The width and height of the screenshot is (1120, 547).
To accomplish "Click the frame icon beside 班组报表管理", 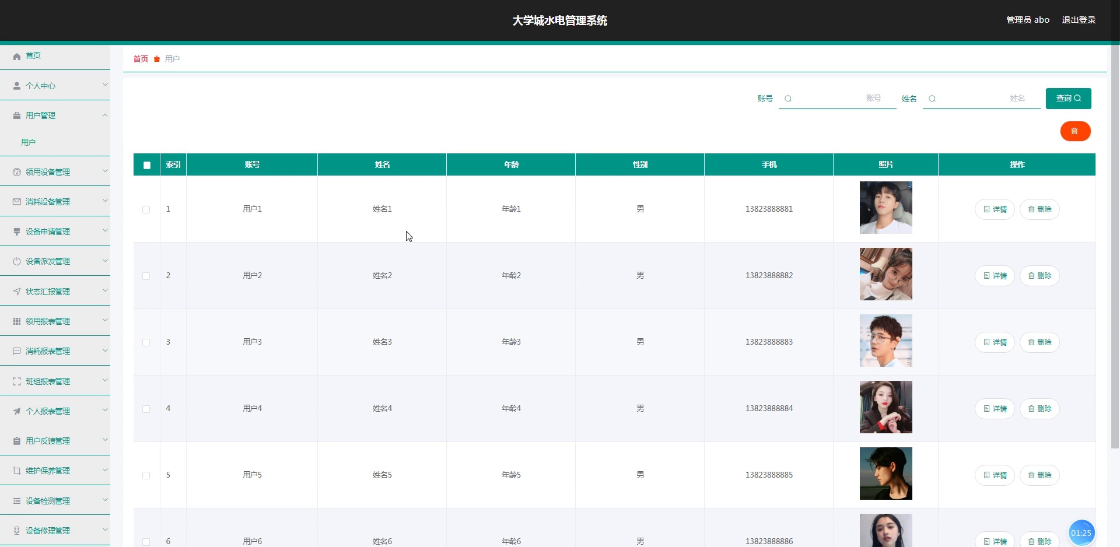I will point(17,381).
